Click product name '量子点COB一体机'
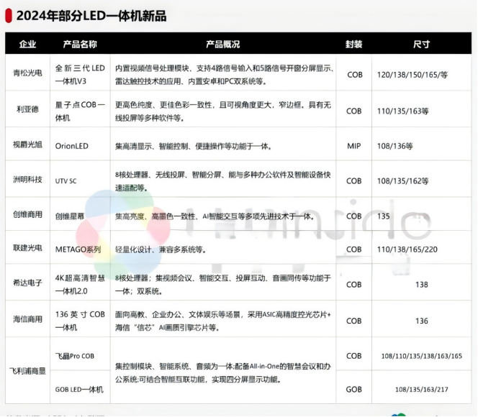The image size is (478, 417). click(80, 111)
